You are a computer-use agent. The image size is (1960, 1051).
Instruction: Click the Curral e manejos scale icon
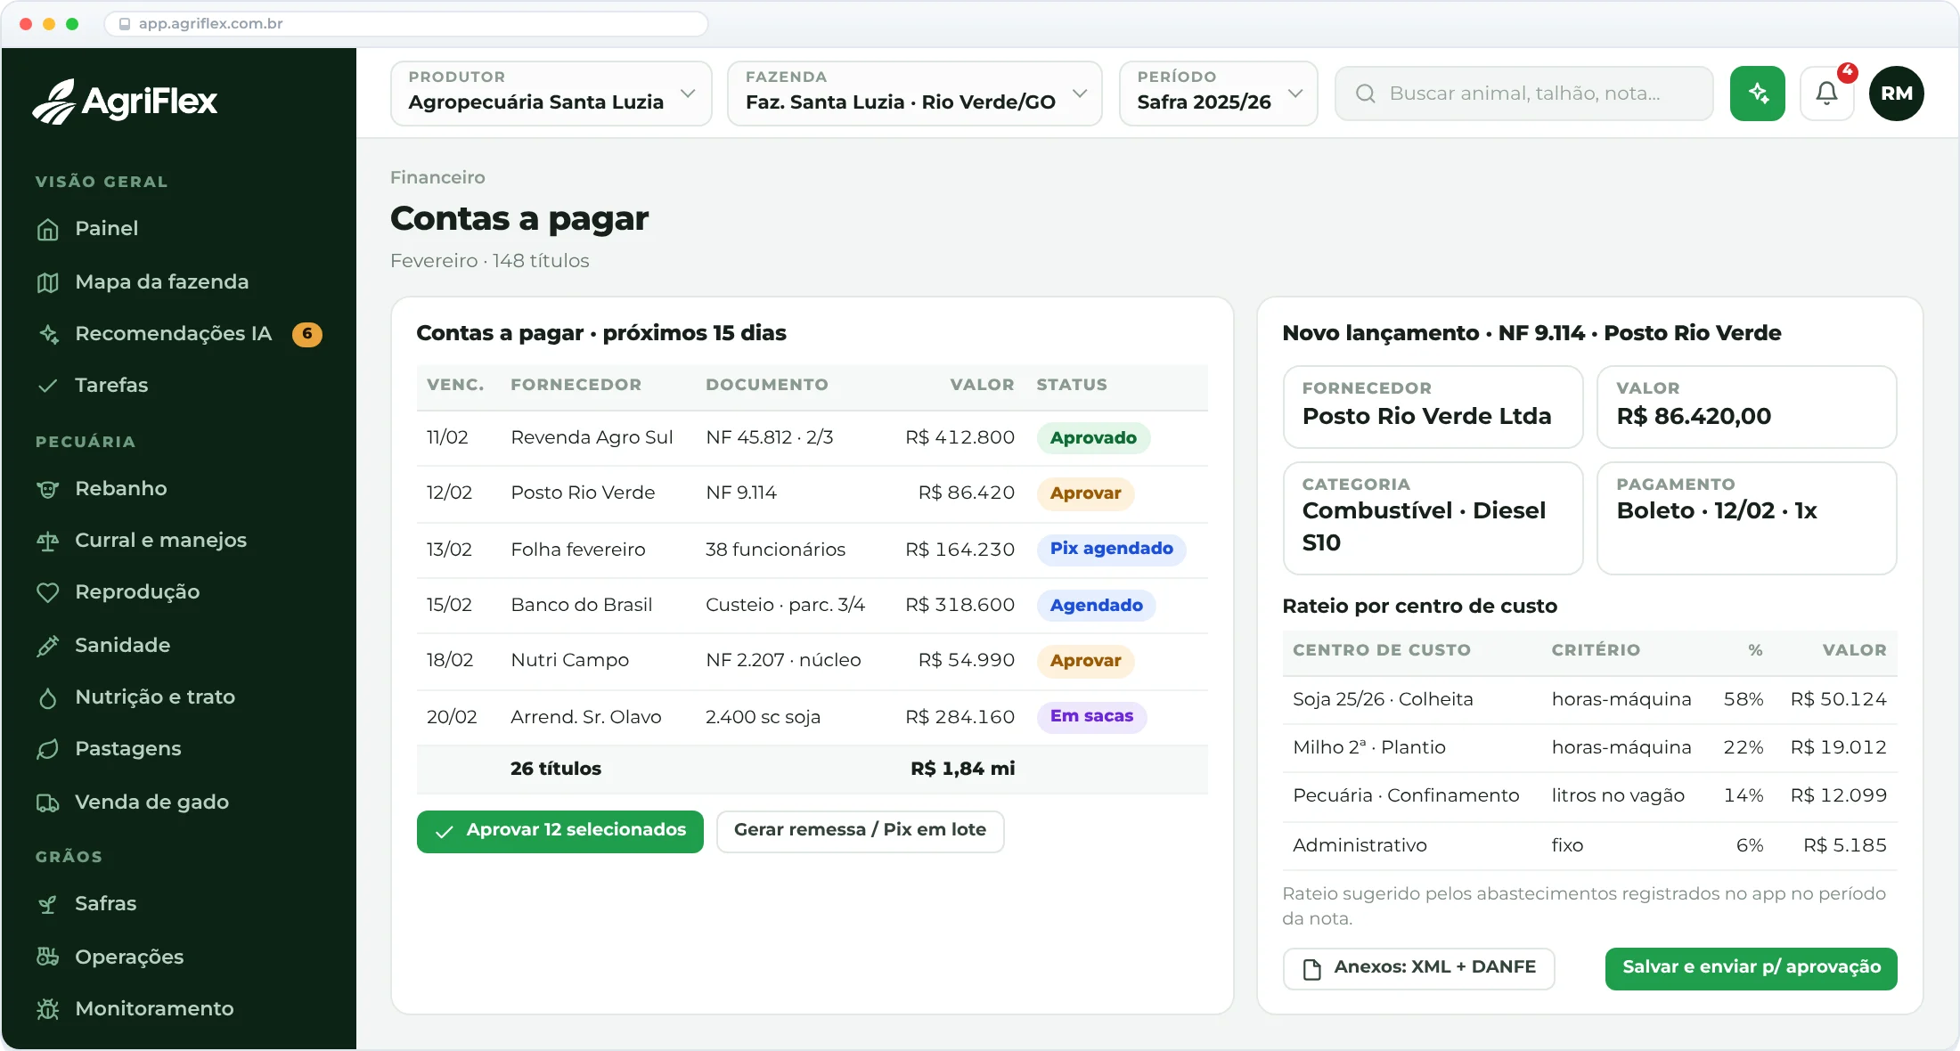pos(48,541)
